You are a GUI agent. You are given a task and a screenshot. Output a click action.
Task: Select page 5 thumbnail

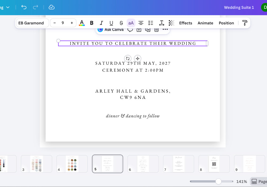point(107,164)
